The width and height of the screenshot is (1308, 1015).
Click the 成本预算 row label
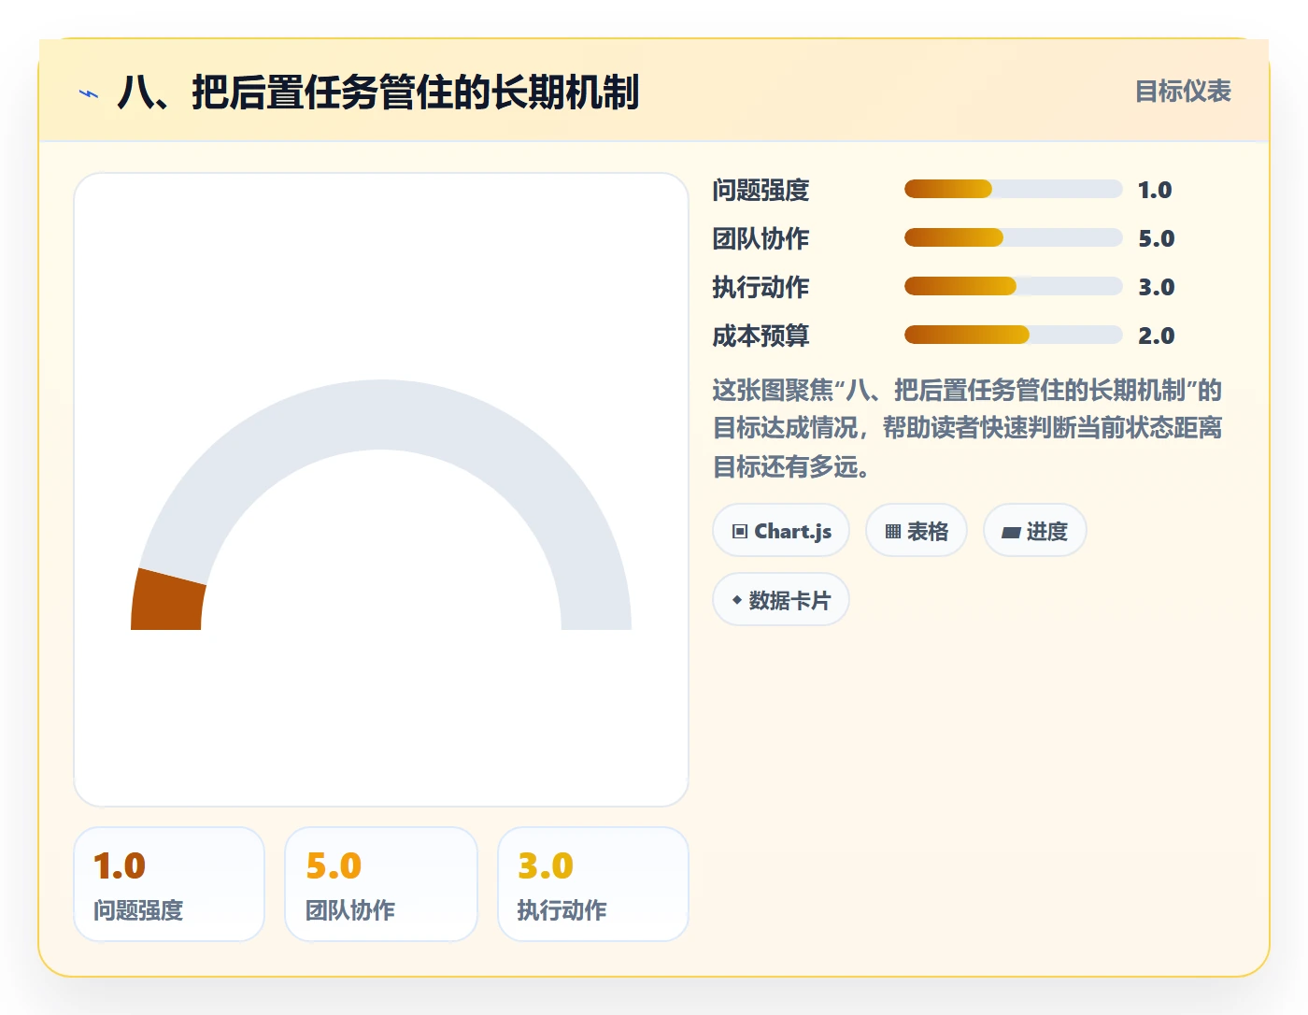(x=761, y=336)
